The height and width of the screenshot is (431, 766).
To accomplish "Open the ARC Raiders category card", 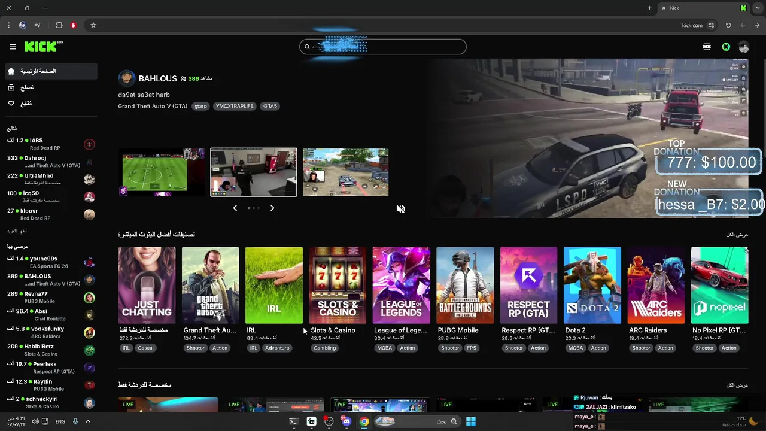I will coord(656,286).
